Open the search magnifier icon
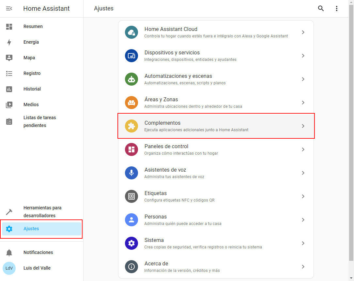354x281 pixels. (x=321, y=9)
